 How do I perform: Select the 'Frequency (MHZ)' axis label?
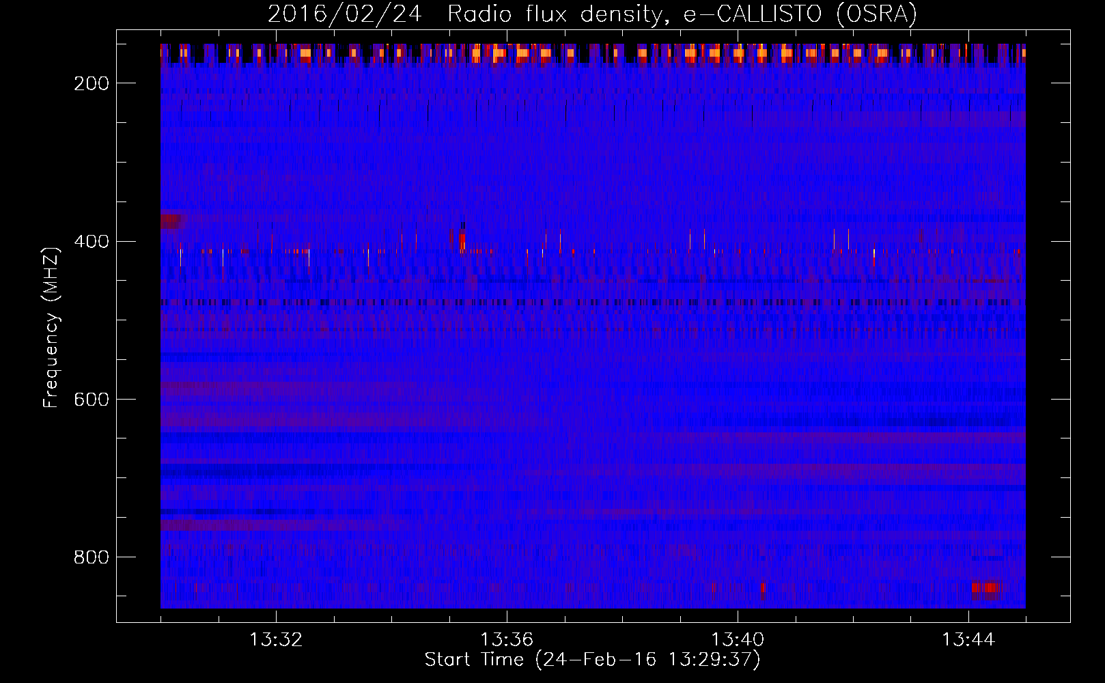51,327
